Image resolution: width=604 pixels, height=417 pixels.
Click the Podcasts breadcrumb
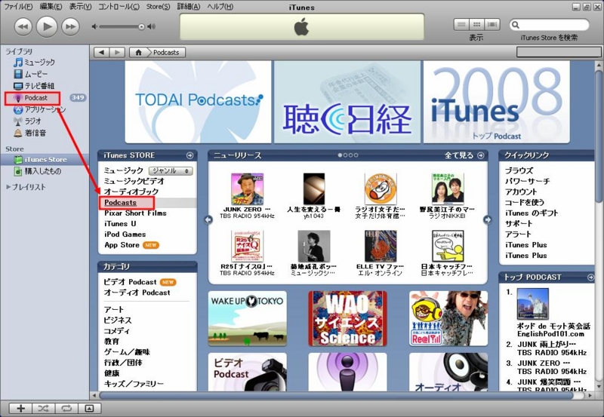coord(166,52)
